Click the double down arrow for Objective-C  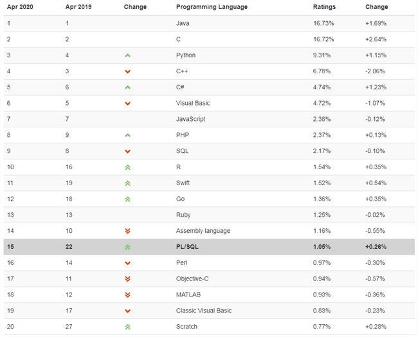click(x=127, y=279)
